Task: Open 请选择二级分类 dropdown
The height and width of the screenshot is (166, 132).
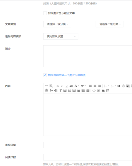Action: tap(109, 24)
